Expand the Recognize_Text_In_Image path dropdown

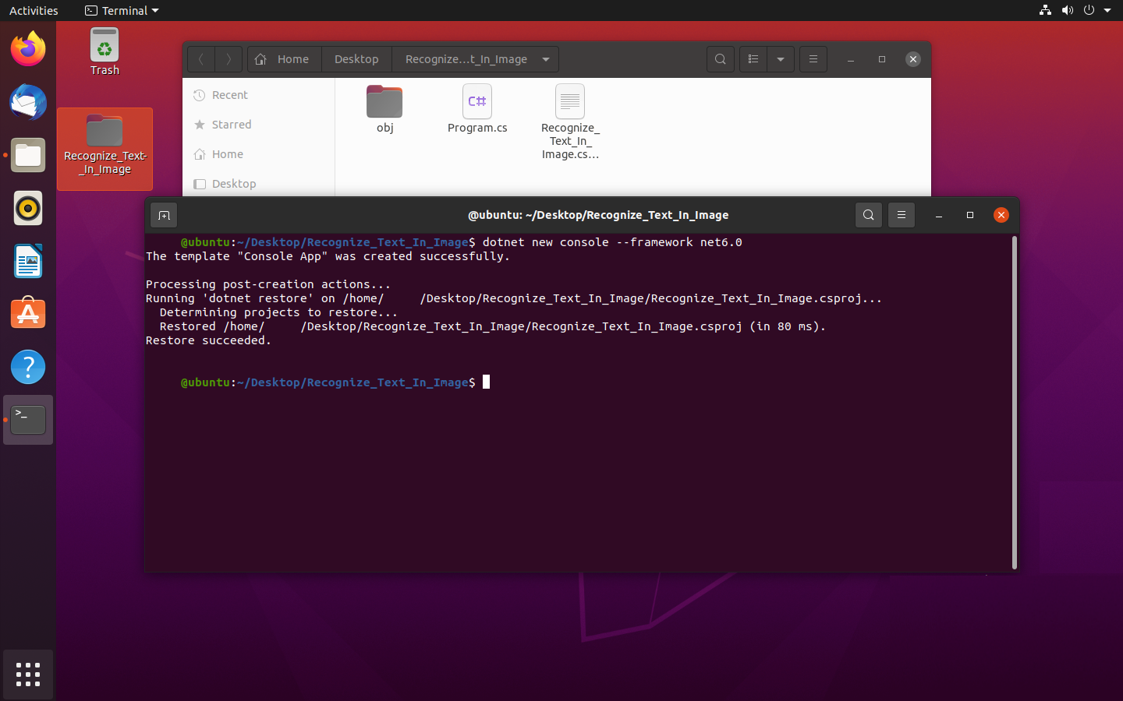pyautogui.click(x=546, y=59)
